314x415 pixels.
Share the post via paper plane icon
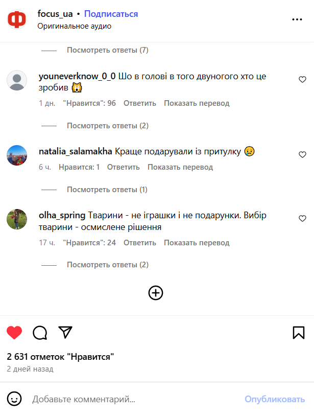click(65, 332)
